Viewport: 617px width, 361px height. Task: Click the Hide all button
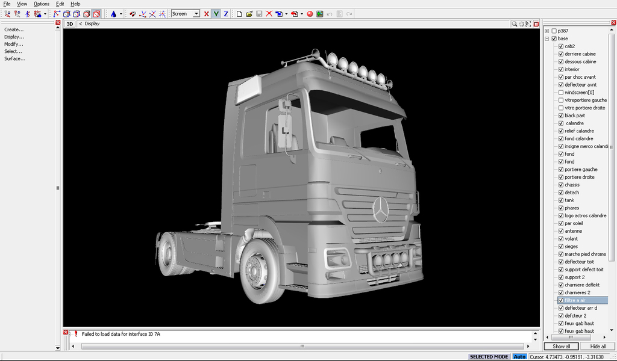(x=598, y=346)
